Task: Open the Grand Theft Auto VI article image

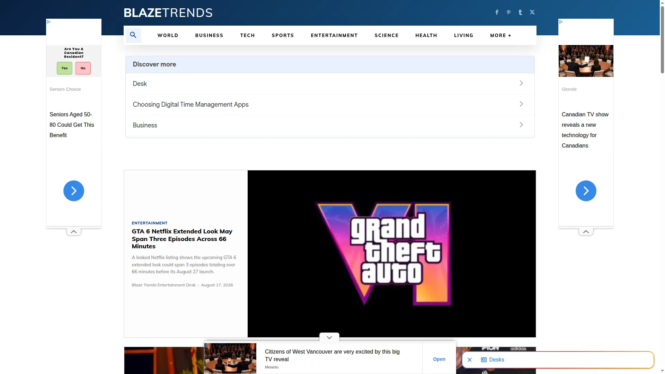Action: (x=392, y=254)
